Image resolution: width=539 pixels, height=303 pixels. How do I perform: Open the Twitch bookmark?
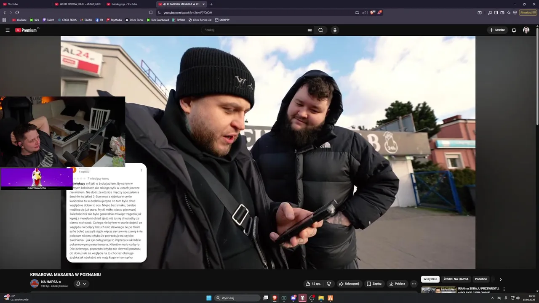[x=48, y=20]
